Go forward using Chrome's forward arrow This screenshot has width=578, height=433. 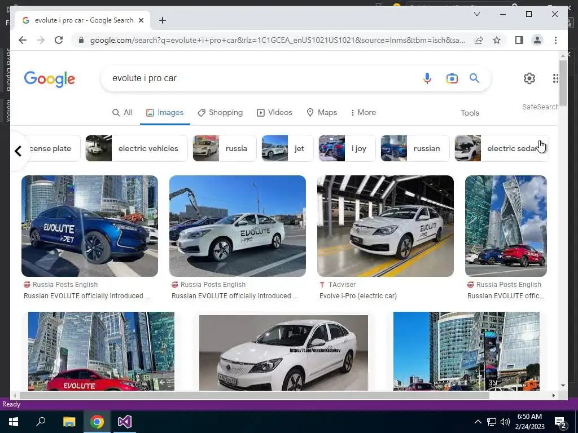(x=41, y=40)
